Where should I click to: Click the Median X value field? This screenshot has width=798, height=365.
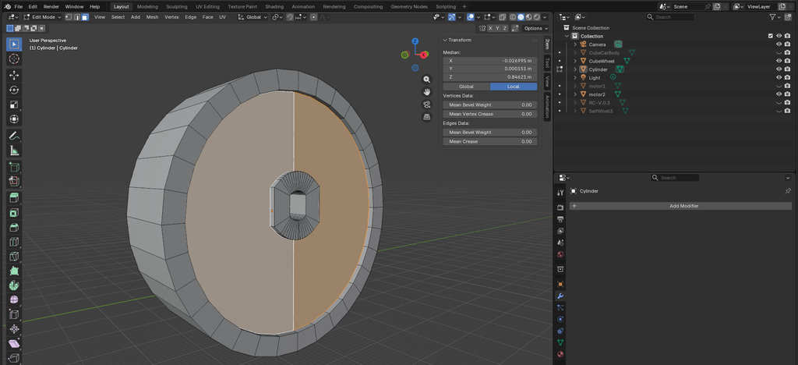(x=489, y=61)
